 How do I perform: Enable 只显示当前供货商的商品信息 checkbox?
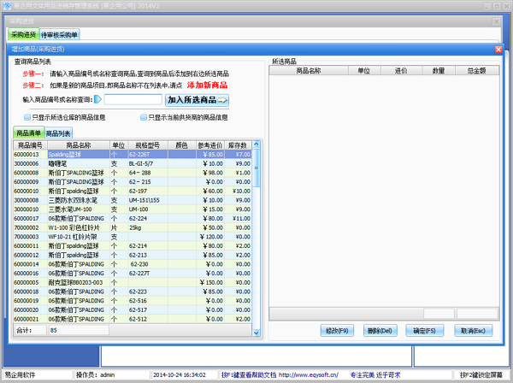[144, 117]
